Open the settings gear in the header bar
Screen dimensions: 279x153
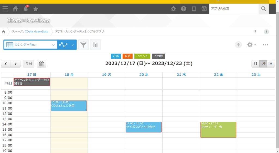click(x=173, y=9)
